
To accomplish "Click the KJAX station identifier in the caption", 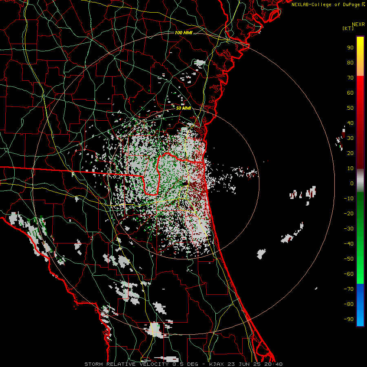I will click(217, 364).
